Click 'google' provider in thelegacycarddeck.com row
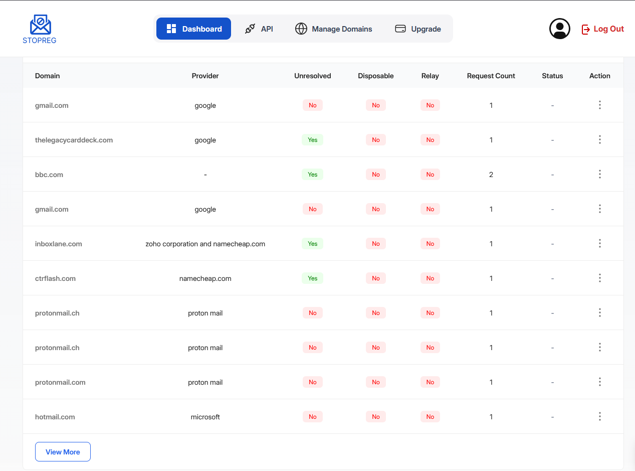Viewport: 635px width, 471px height. click(x=205, y=140)
